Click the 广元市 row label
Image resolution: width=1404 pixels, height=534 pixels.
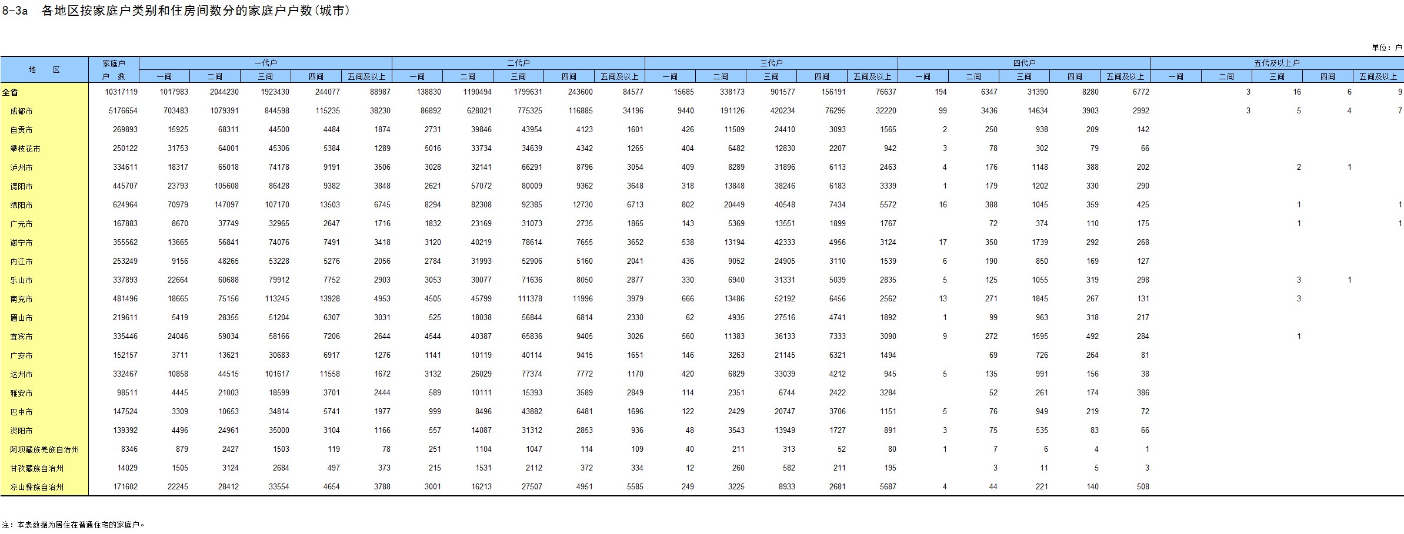pyautogui.click(x=21, y=224)
